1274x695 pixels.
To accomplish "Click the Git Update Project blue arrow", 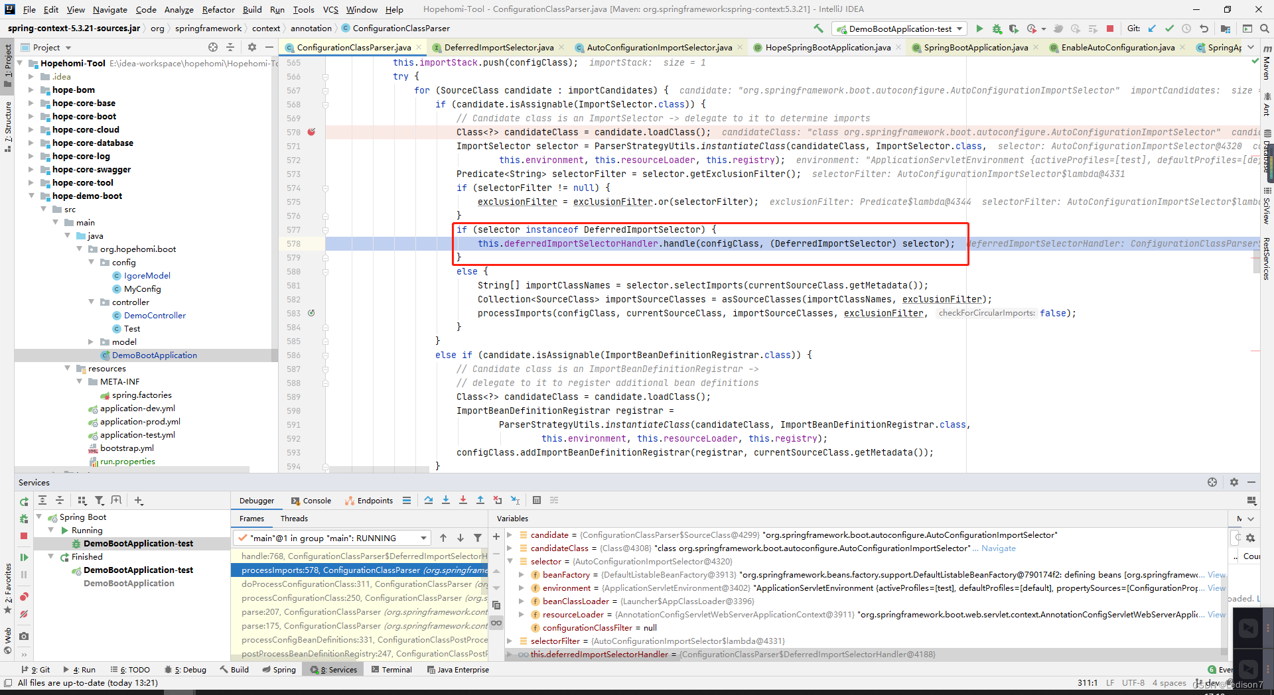I will (1152, 29).
